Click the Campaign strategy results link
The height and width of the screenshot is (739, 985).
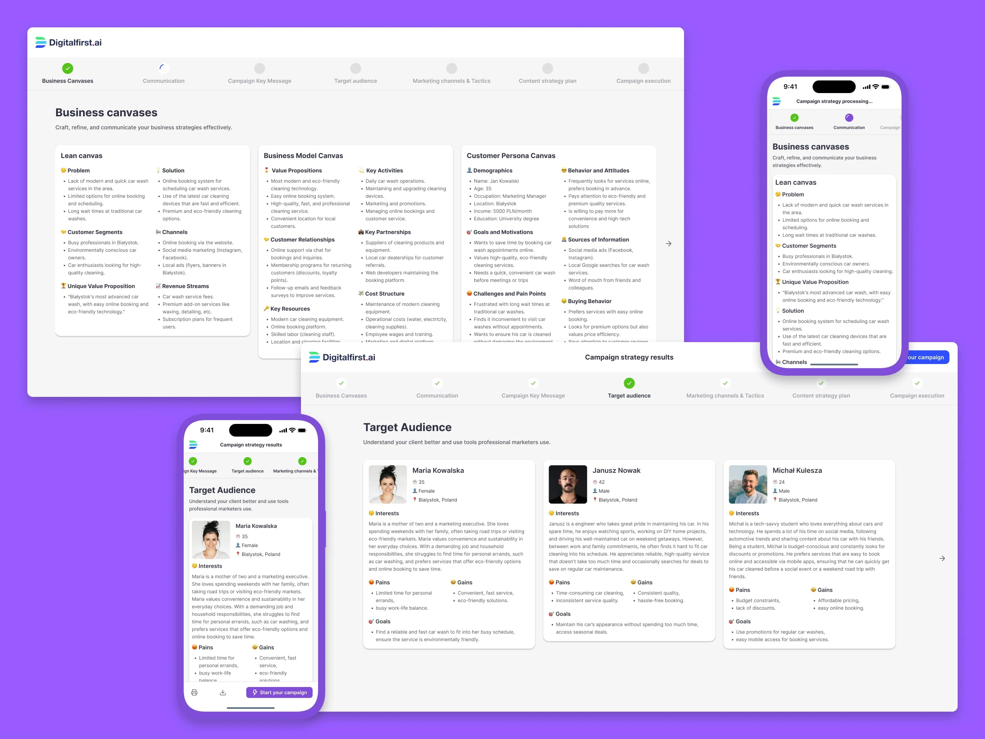point(630,358)
